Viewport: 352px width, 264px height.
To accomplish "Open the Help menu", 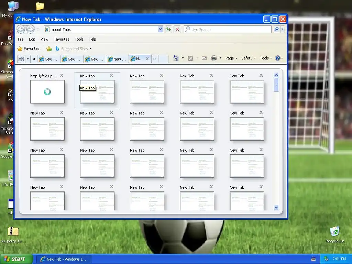I will [92, 39].
